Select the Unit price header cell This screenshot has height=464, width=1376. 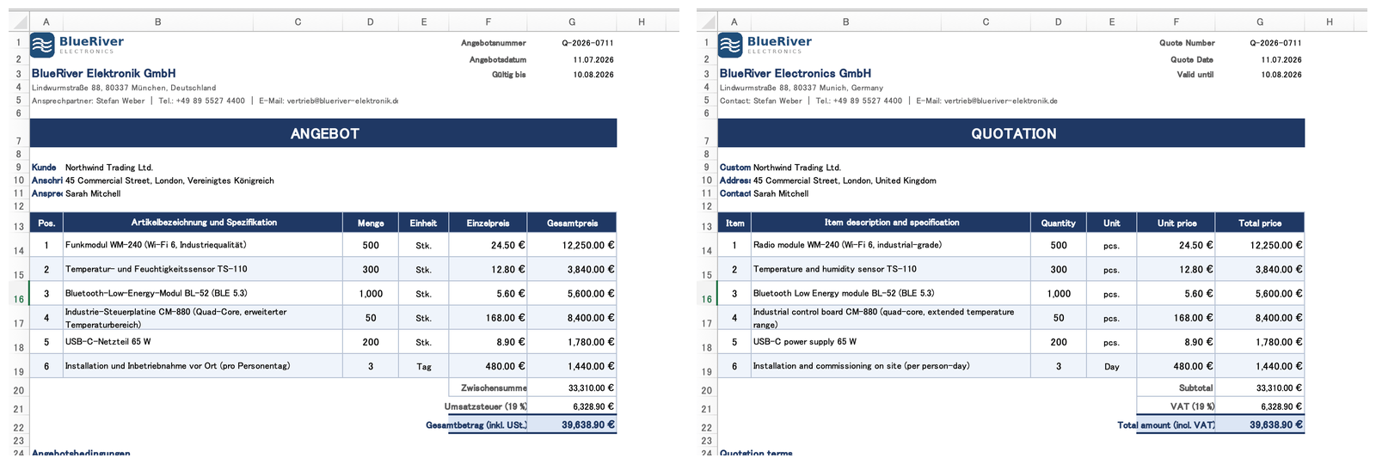point(1176,223)
